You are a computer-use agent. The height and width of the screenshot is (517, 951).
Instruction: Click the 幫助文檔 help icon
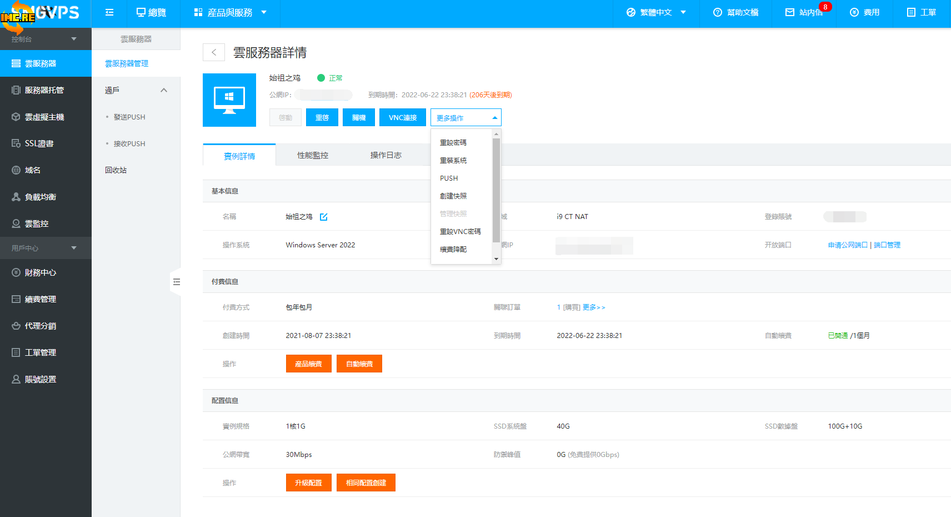(718, 12)
